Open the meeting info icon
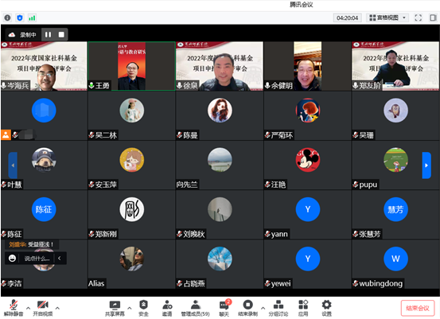This screenshot has height=319, width=440. [x=8, y=18]
